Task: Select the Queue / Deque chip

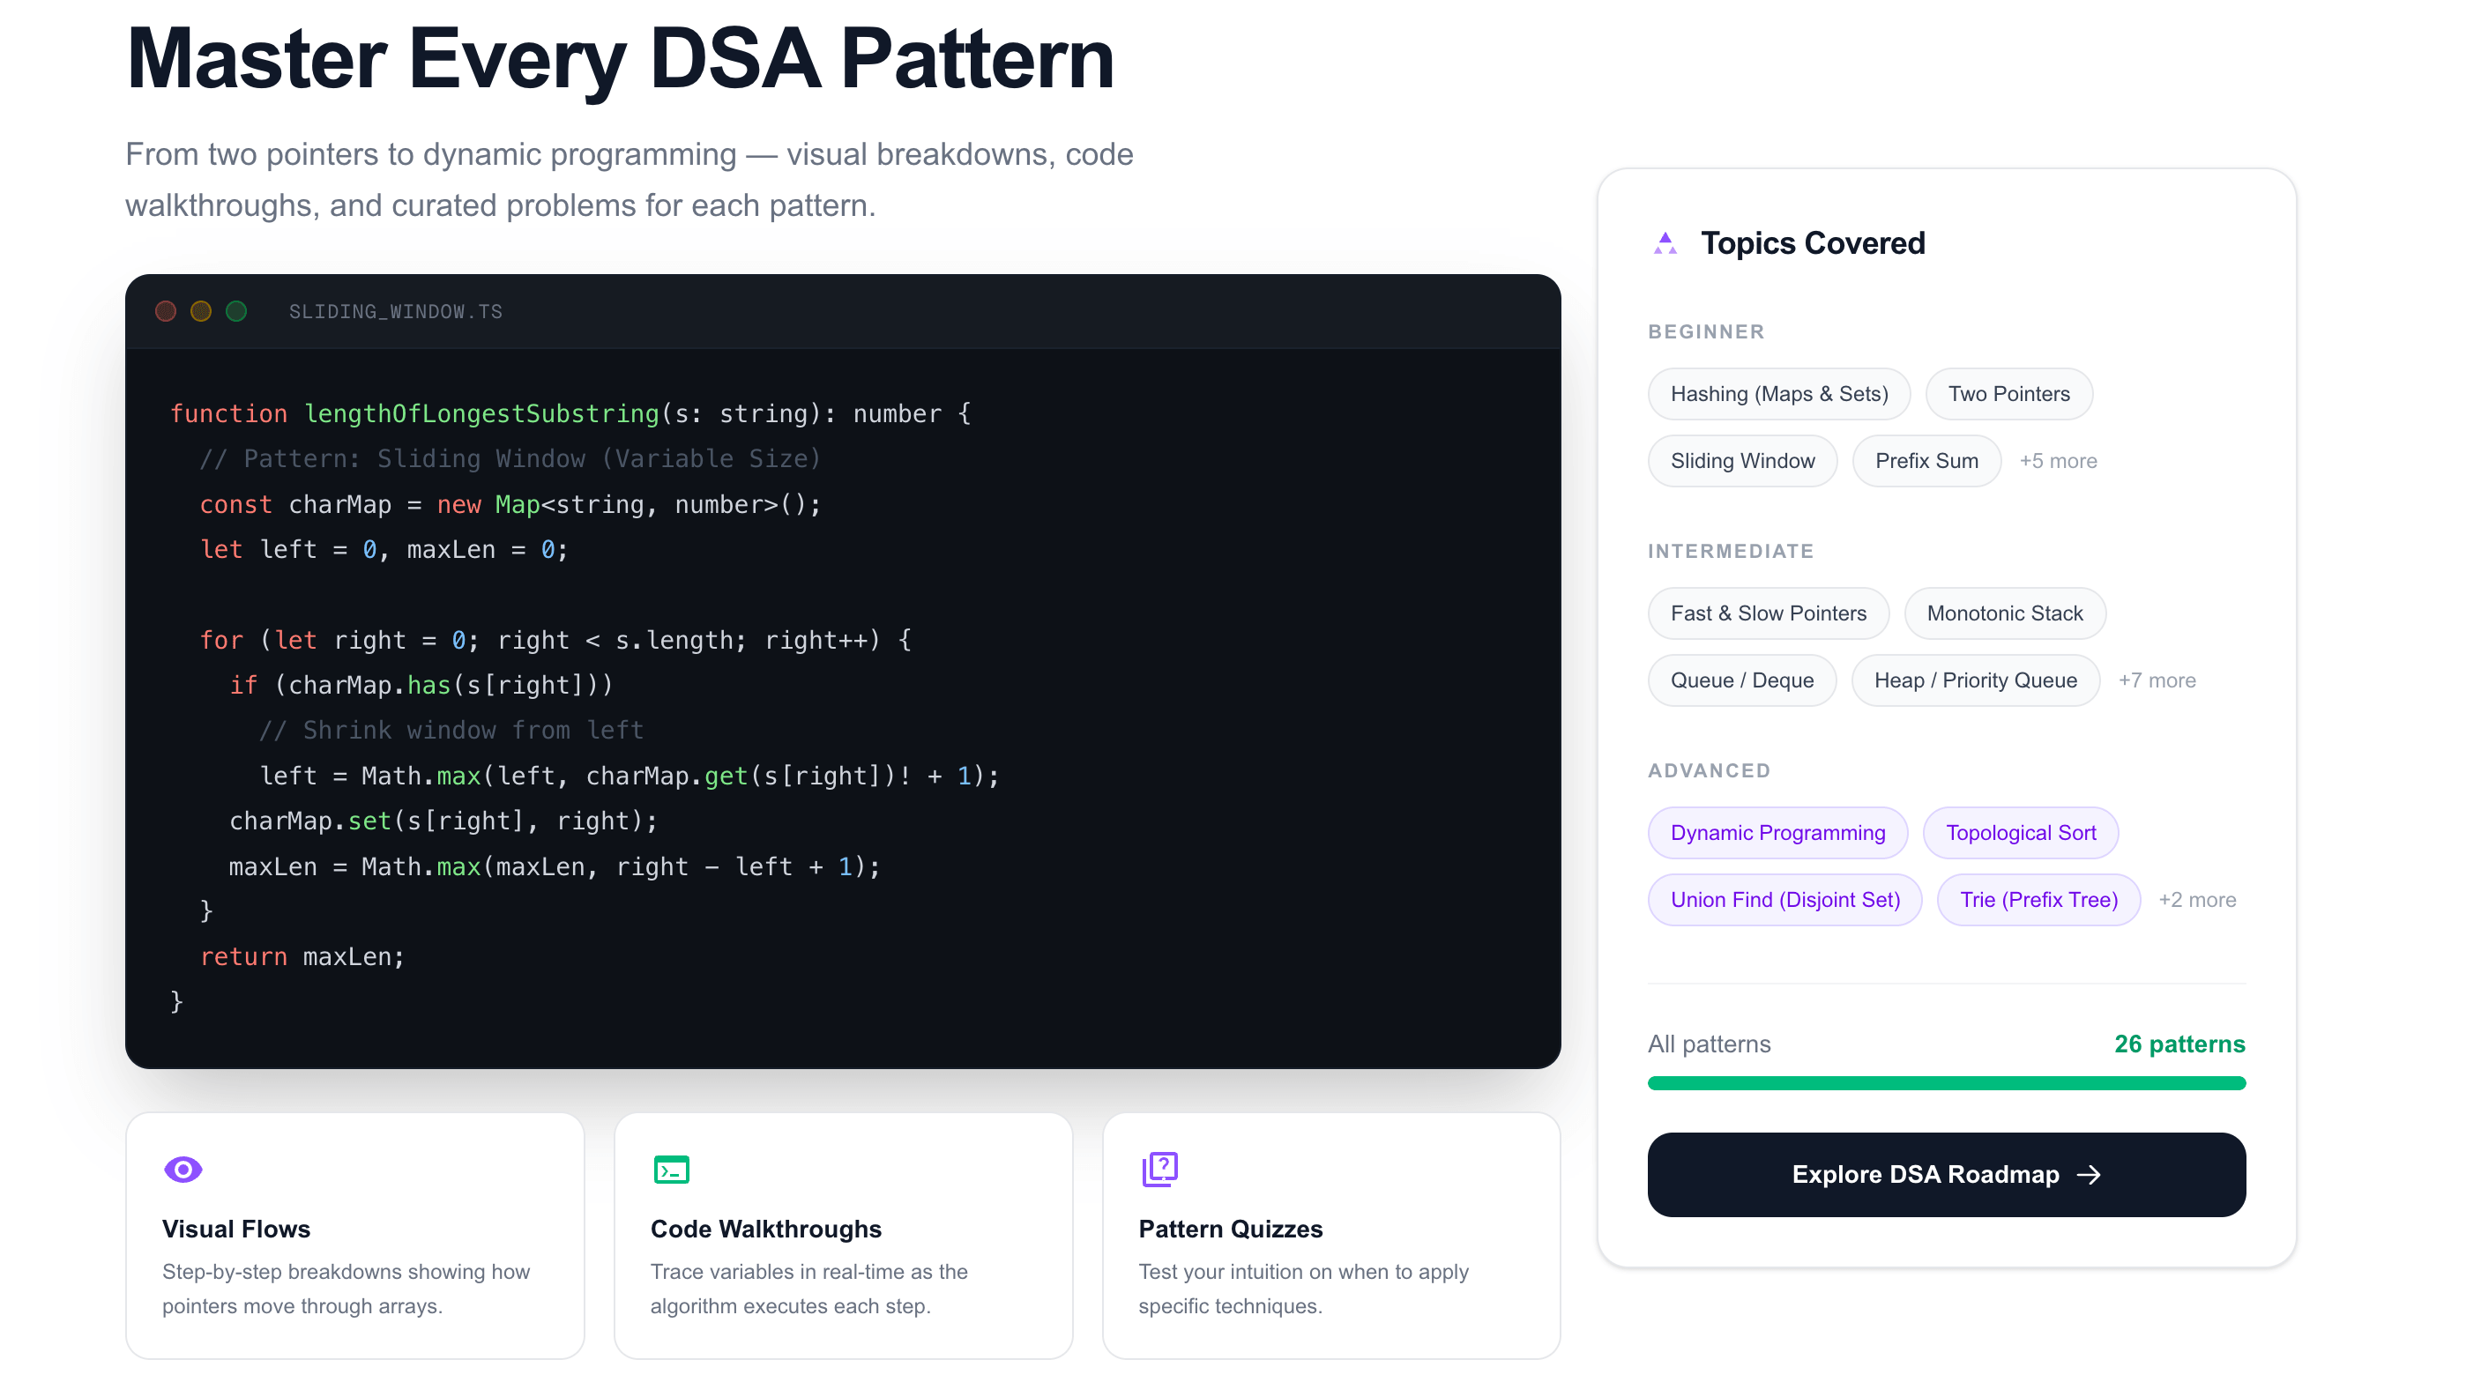Action: click(x=1741, y=681)
